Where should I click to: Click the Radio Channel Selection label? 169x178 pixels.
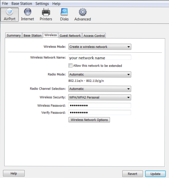tap(48, 89)
